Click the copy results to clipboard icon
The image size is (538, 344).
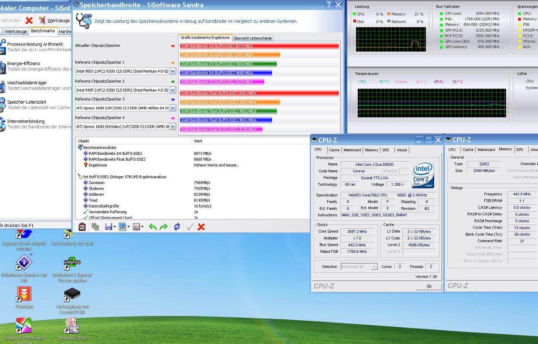pos(95,227)
